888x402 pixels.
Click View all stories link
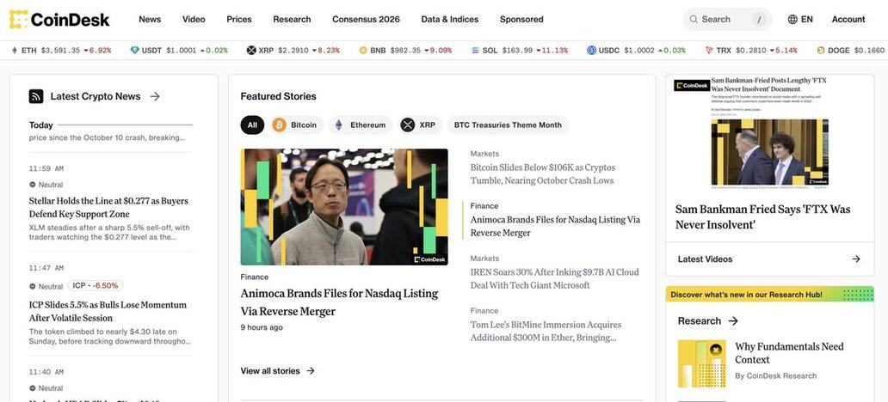click(x=277, y=371)
